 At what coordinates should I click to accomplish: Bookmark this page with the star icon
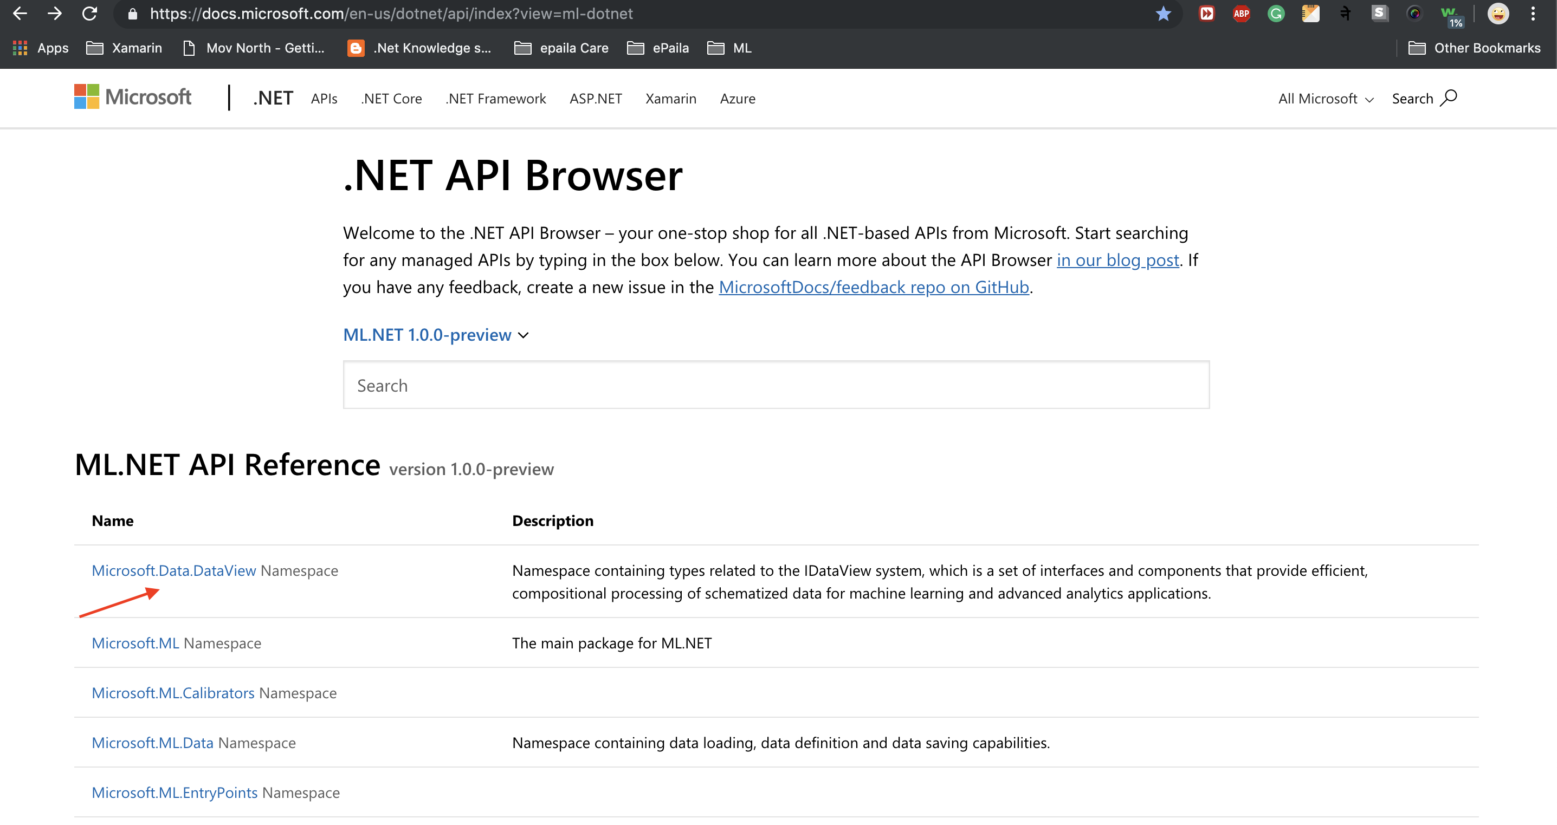click(x=1163, y=14)
